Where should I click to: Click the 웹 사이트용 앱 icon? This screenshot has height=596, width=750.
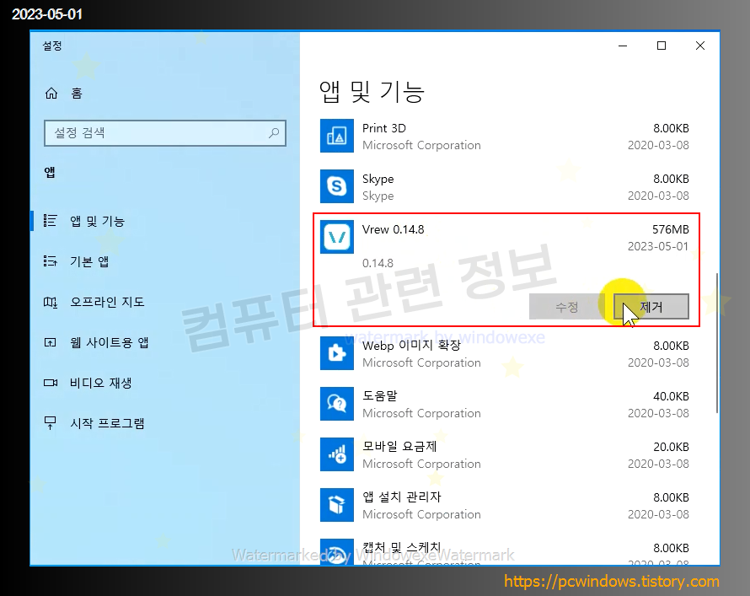(x=51, y=342)
